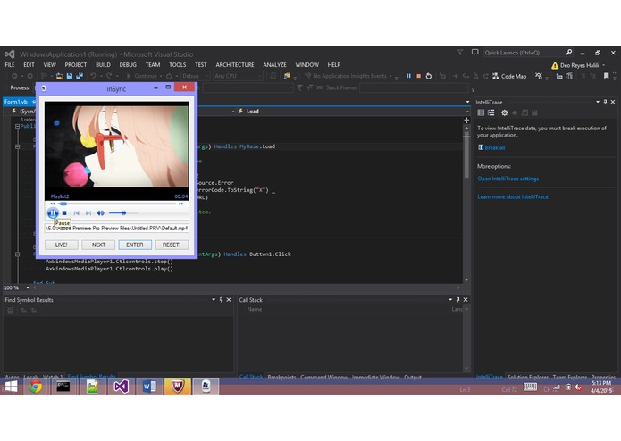This screenshot has width=621, height=441.
Task: Click the notifications flag icon in title bar
Action: coord(460,53)
